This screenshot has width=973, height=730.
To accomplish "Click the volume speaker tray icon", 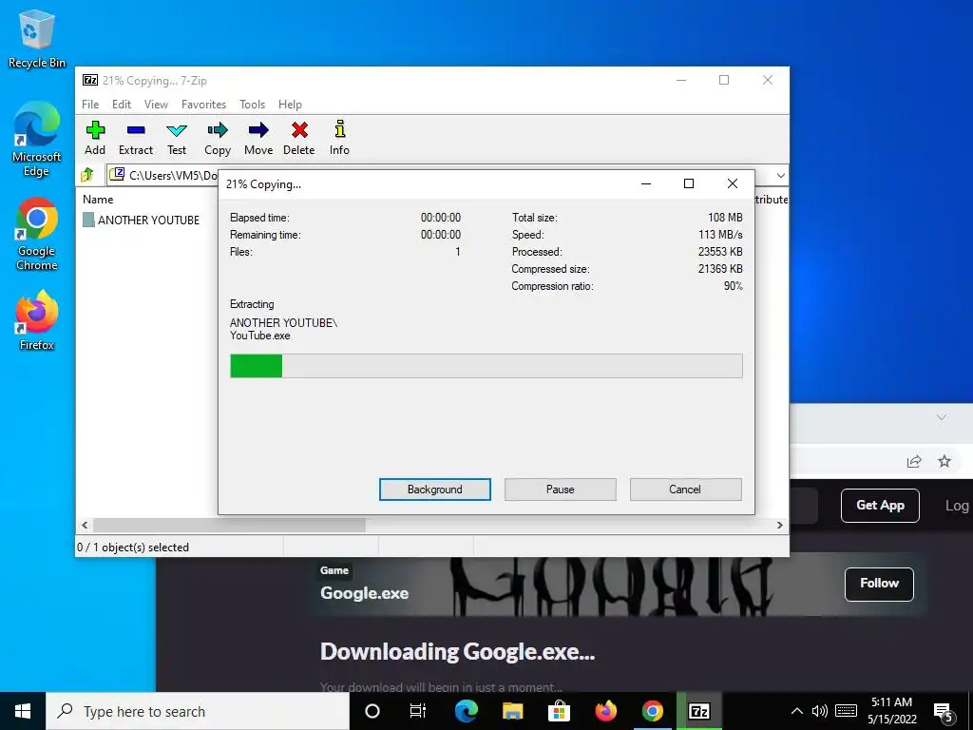I will coord(820,711).
